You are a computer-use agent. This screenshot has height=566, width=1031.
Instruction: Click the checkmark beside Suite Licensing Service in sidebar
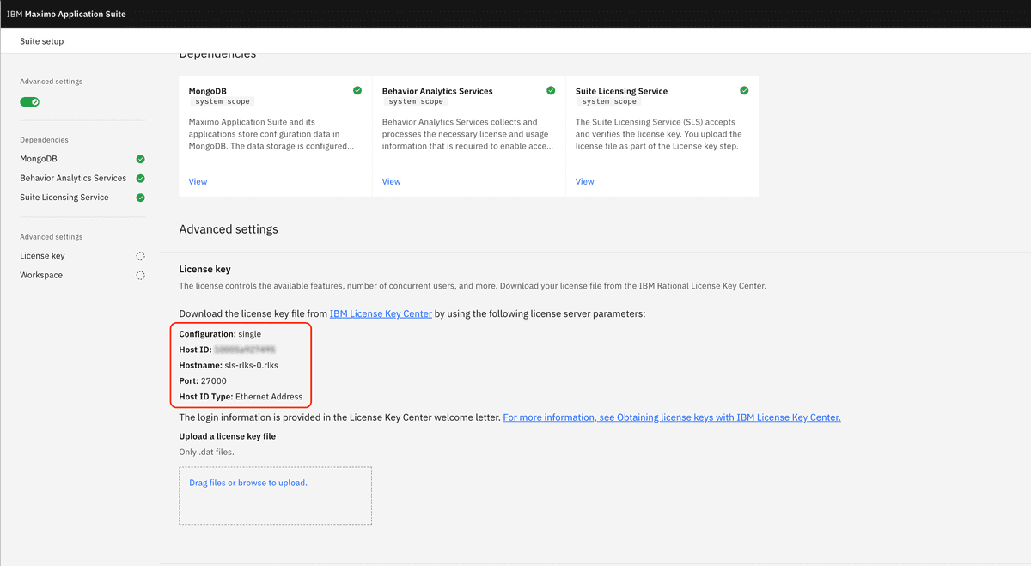[140, 197]
